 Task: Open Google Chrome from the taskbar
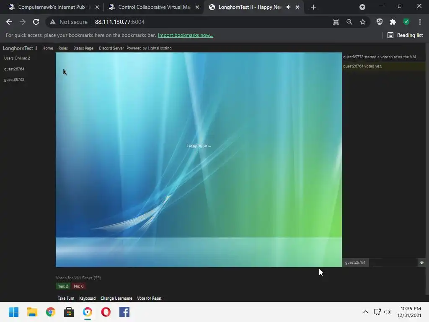click(50, 312)
